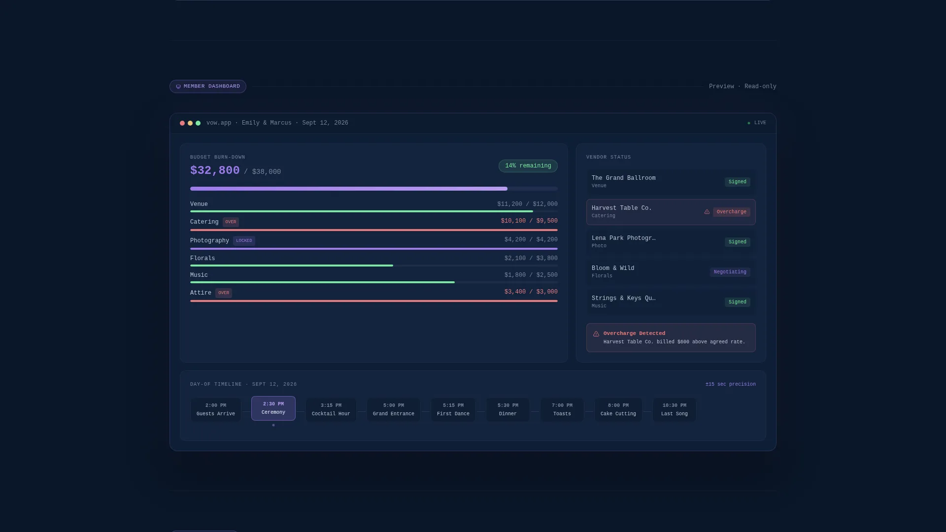Click the Overcharge Detected alert message
The image size is (946, 532).
click(x=671, y=337)
